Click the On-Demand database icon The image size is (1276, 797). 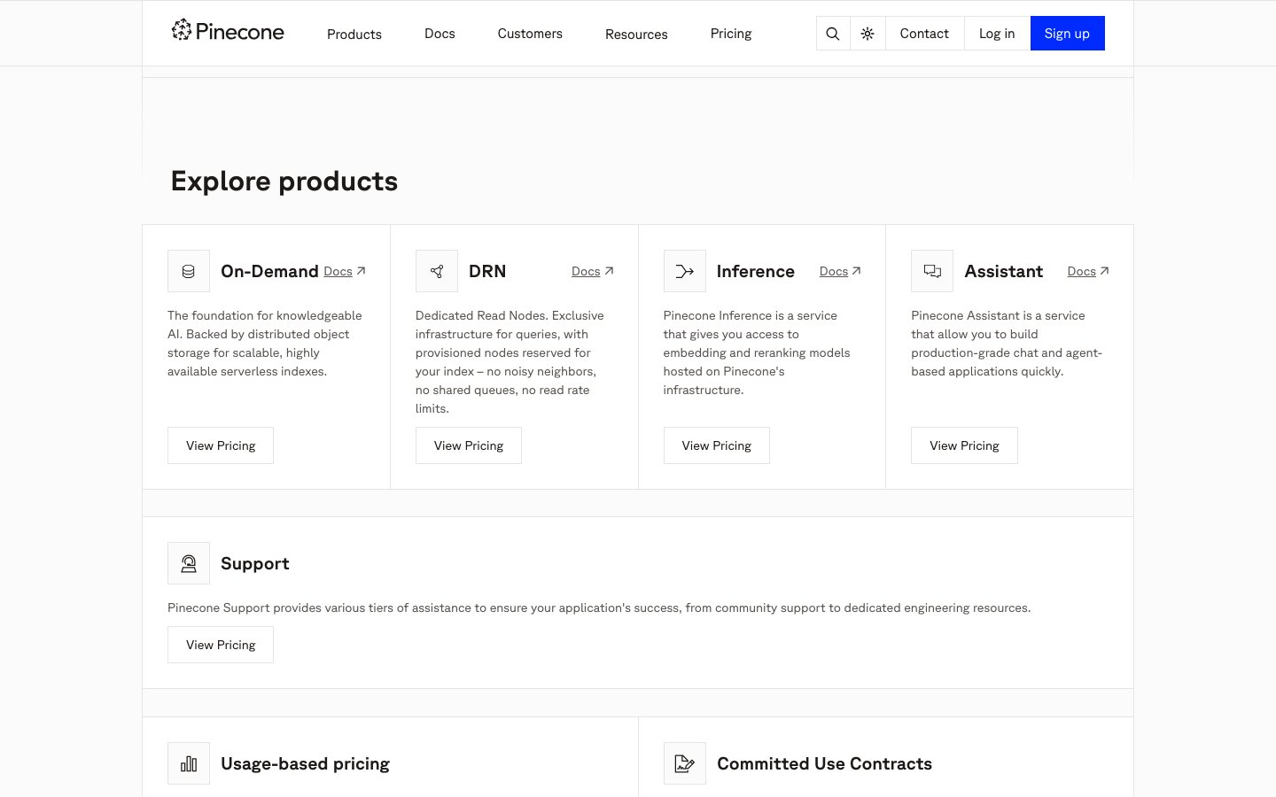(x=189, y=271)
